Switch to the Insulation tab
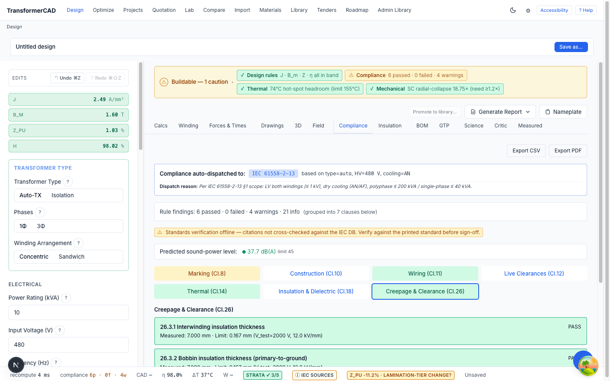This screenshot has width=610, height=381. point(390,126)
